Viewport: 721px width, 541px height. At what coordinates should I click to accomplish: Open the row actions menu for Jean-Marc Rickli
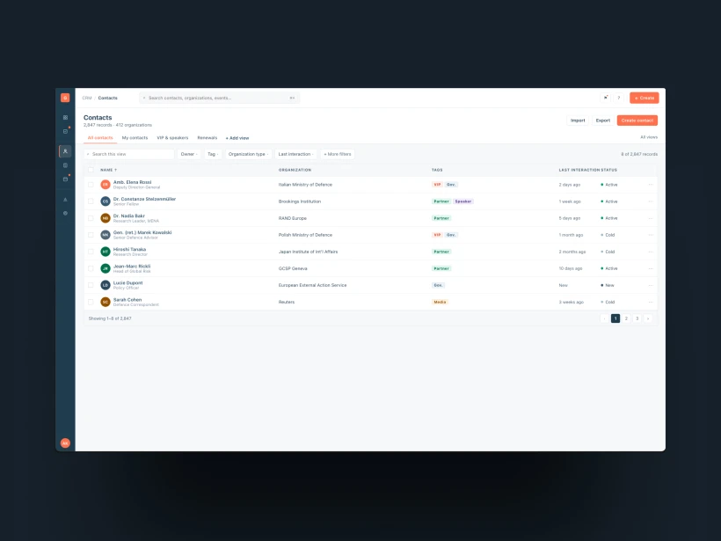click(651, 268)
